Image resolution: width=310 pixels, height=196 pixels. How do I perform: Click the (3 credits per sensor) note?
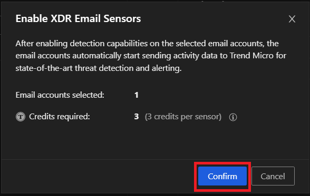[x=183, y=117]
